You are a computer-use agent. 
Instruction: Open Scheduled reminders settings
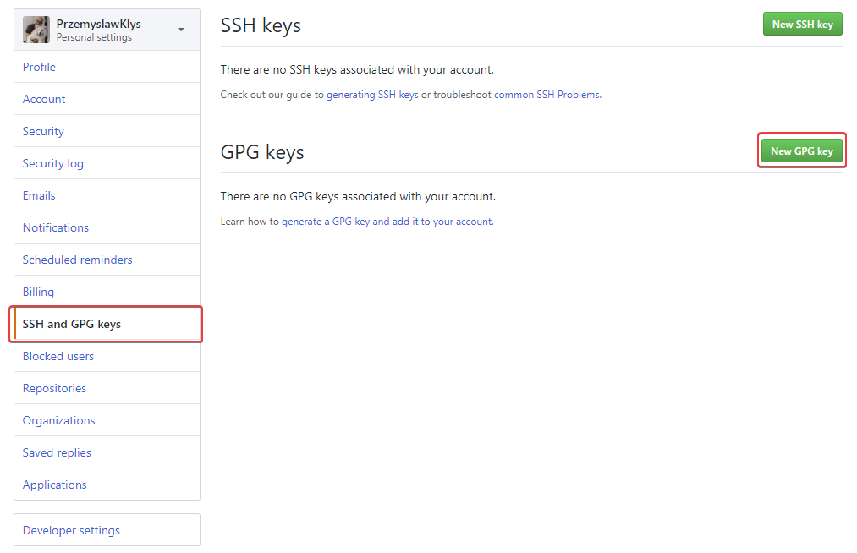pyautogui.click(x=76, y=259)
